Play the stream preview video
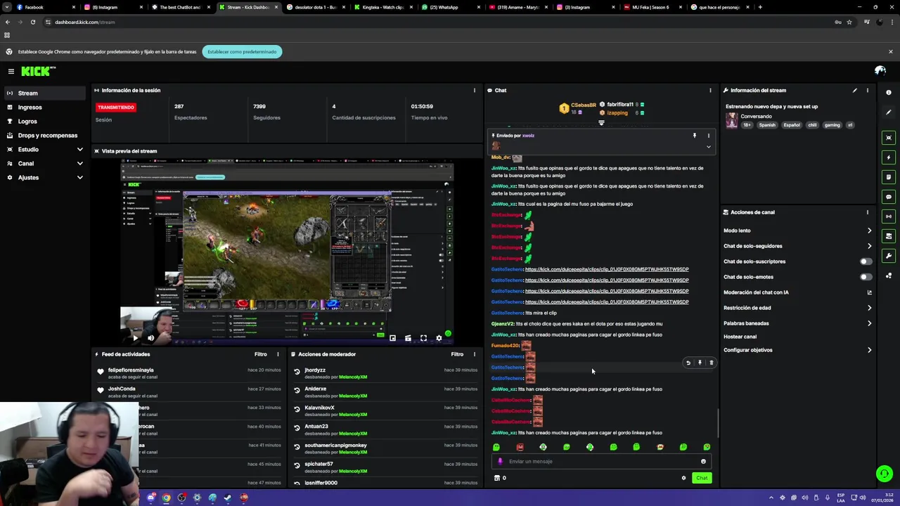The height and width of the screenshot is (506, 900). tap(136, 338)
